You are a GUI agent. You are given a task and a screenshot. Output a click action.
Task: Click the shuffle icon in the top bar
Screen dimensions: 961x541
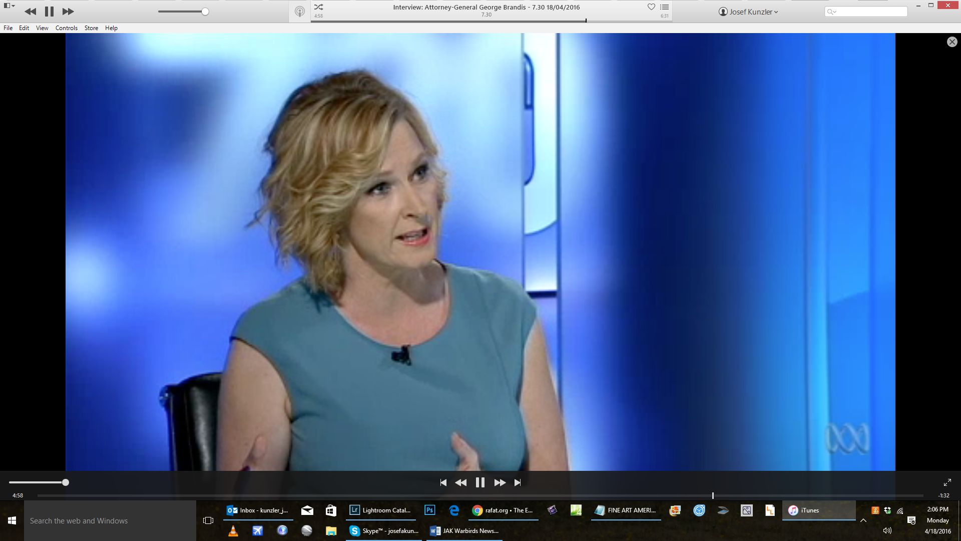coord(318,7)
